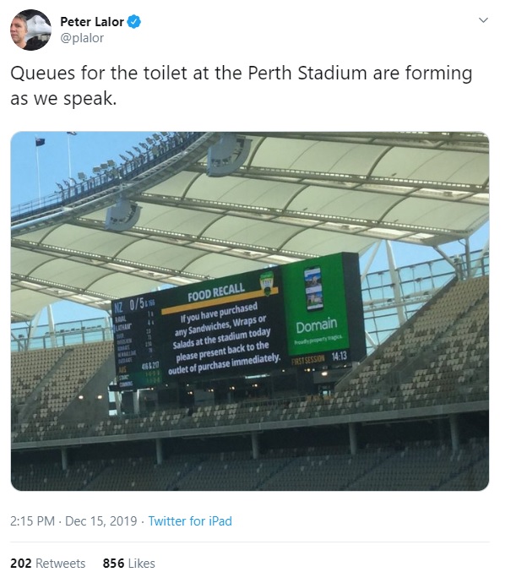Image resolution: width=516 pixels, height=583 pixels.
Task: View the 202 Retweets list
Action: coord(47,563)
